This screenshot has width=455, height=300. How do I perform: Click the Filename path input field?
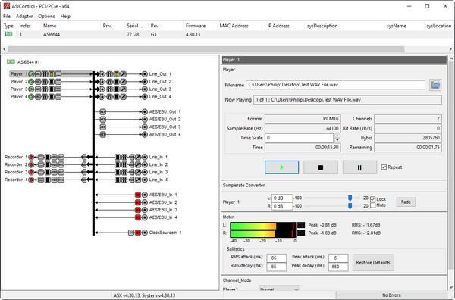(x=335, y=85)
